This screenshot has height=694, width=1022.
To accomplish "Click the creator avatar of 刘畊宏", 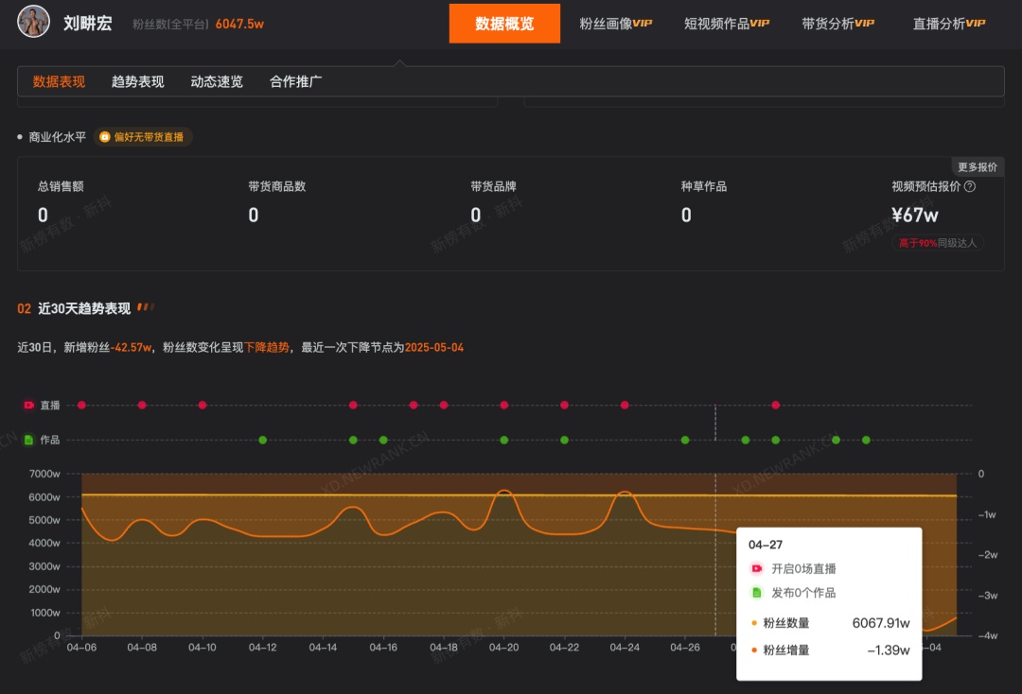I will 33,21.
